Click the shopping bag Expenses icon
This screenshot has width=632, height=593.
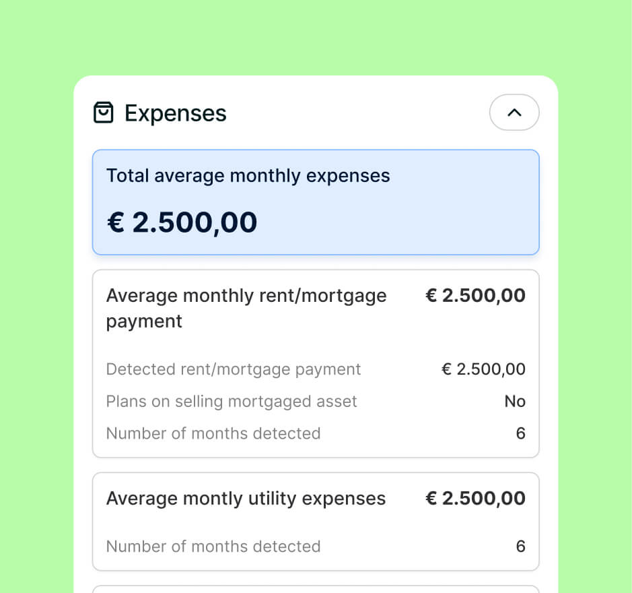pyautogui.click(x=103, y=113)
